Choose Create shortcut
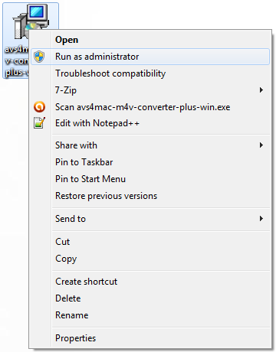The image size is (276, 352). [x=150, y=282]
